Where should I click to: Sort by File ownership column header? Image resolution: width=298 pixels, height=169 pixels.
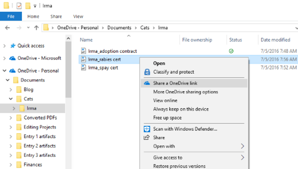(197, 40)
